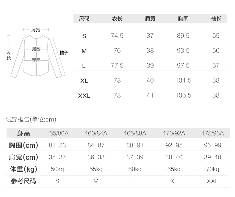Click the 105.5 chest measurement value
235x197 pixels.
click(183, 95)
